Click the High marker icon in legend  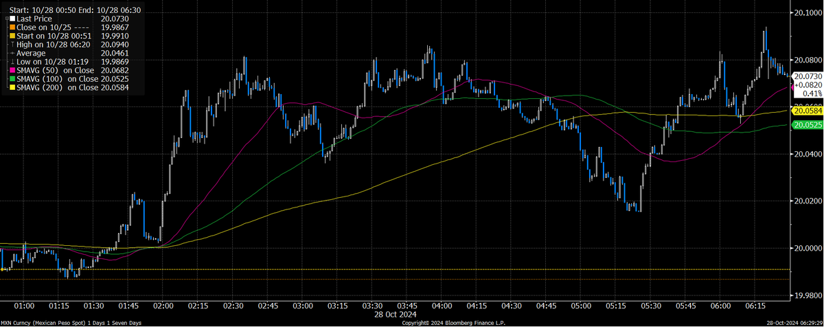[x=12, y=45]
